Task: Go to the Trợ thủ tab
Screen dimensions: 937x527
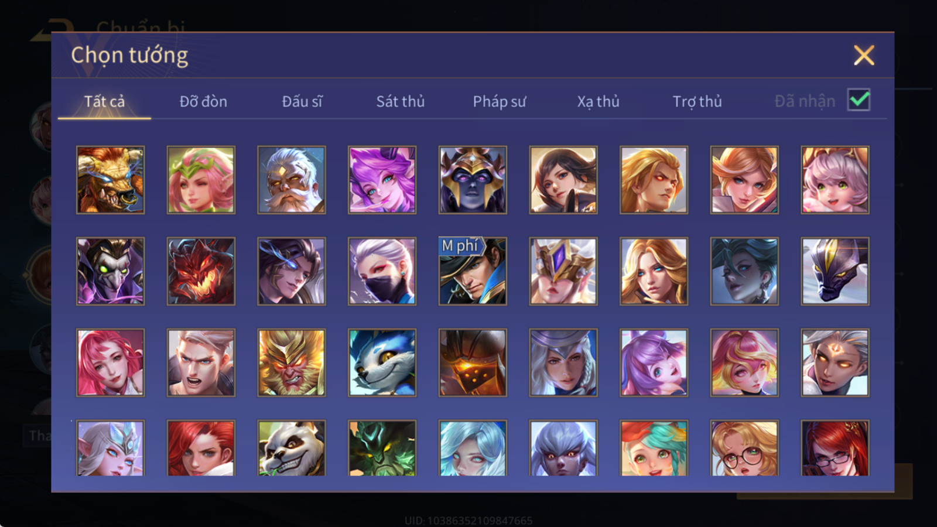Action: pyautogui.click(x=697, y=101)
